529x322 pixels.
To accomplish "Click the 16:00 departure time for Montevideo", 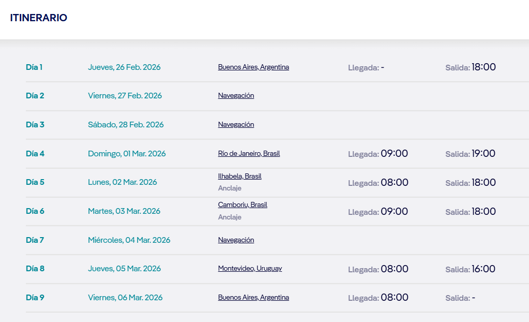I will [483, 269].
